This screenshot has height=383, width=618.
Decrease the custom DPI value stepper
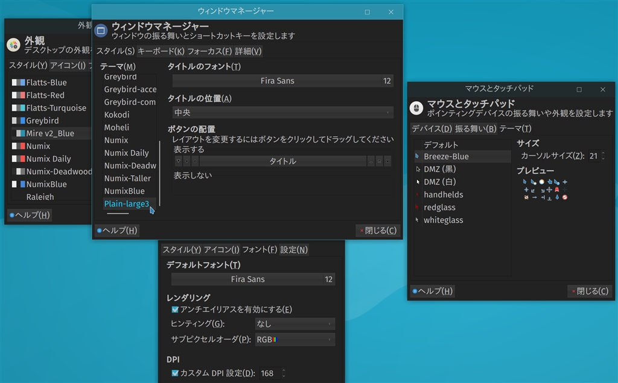click(x=284, y=376)
